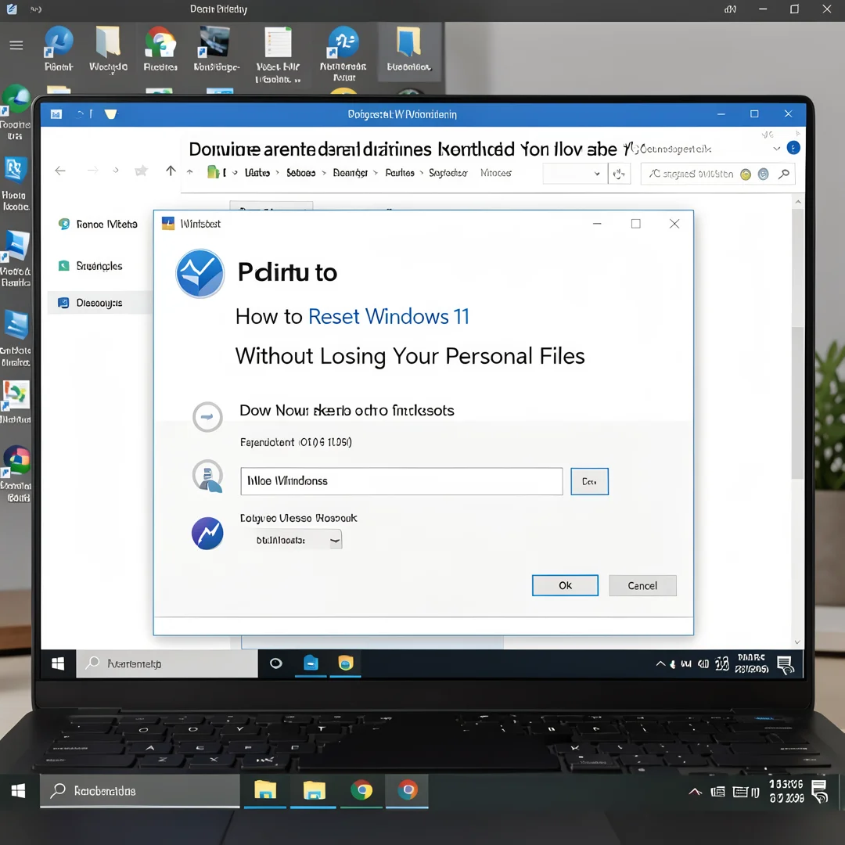Open second File Explorer icon on bottom taskbar
This screenshot has height=845, width=845.
point(315,790)
